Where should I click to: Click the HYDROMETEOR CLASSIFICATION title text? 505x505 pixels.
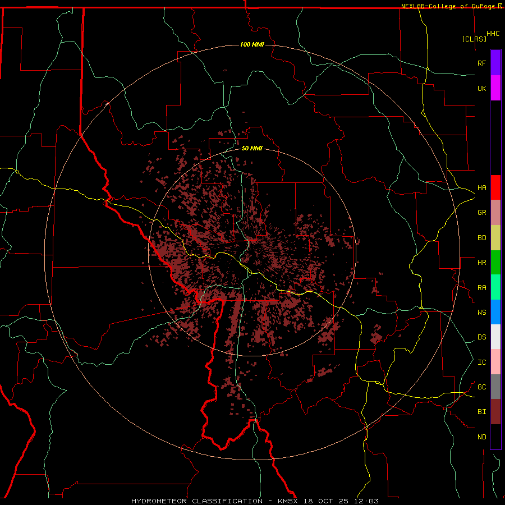(197, 501)
